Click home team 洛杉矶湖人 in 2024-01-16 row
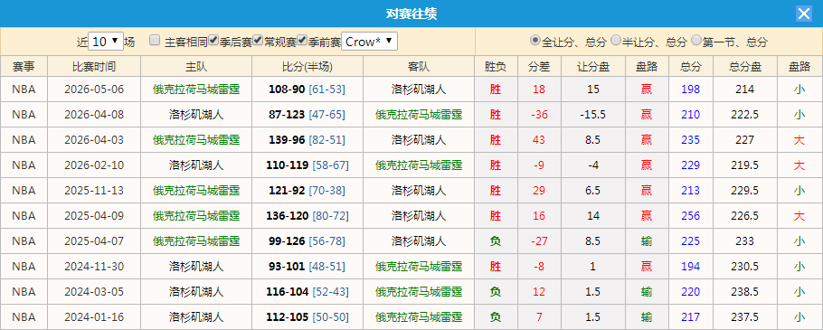The image size is (823, 330). pos(196,316)
